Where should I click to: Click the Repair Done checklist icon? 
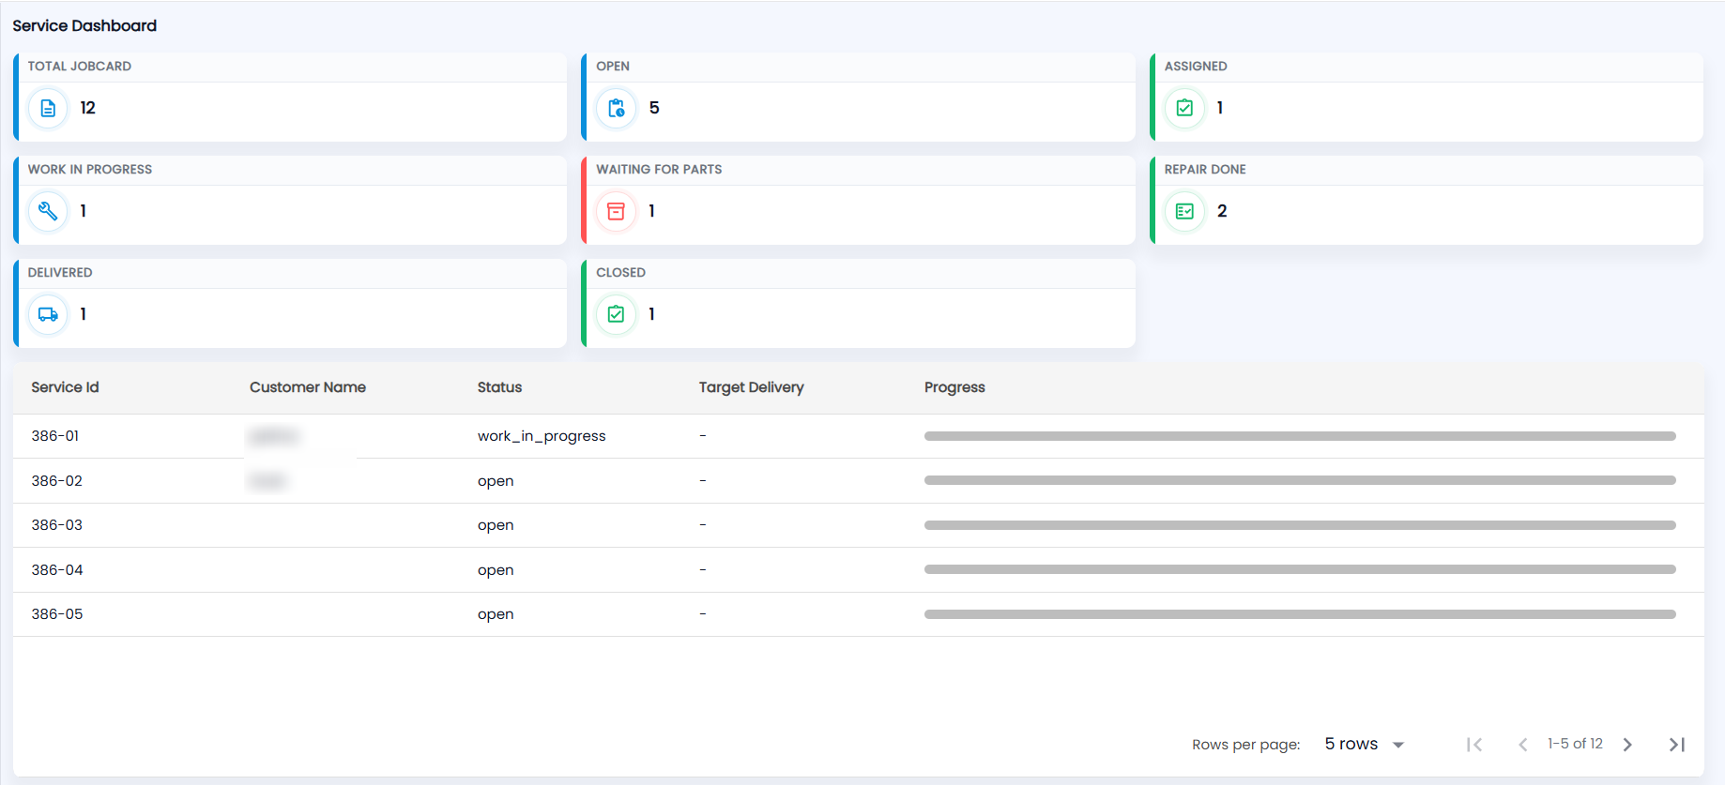(1184, 211)
